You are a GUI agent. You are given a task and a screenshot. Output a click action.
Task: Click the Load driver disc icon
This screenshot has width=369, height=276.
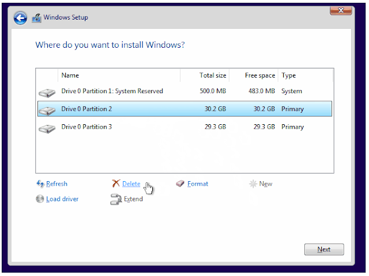(x=40, y=199)
